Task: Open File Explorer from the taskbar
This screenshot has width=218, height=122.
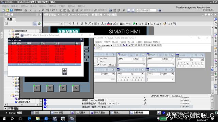Action: 38,119
